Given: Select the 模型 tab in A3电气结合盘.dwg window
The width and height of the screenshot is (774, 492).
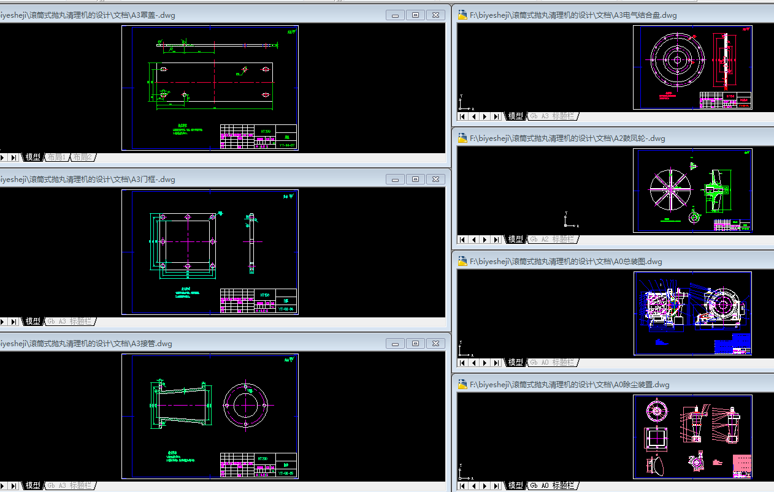Looking at the screenshot, I should pos(516,116).
